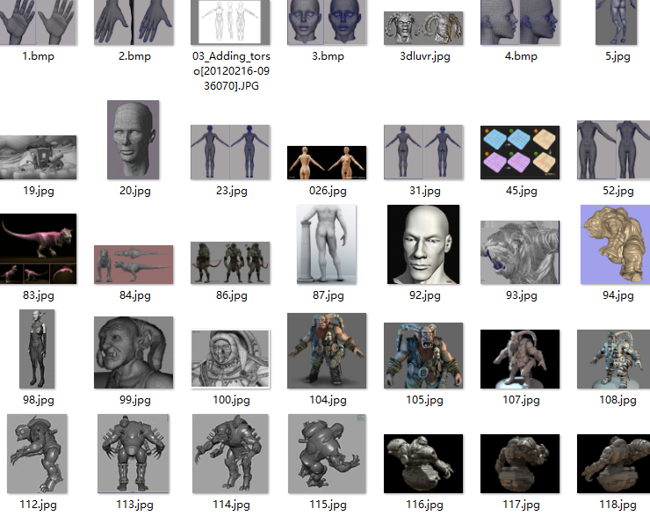The image size is (650, 516).
Task: Select the 1.bmp hands thumbnail
Action: tap(38, 22)
